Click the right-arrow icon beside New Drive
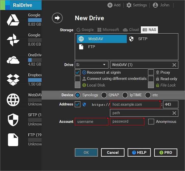185x171 pixels. [x=57, y=18]
